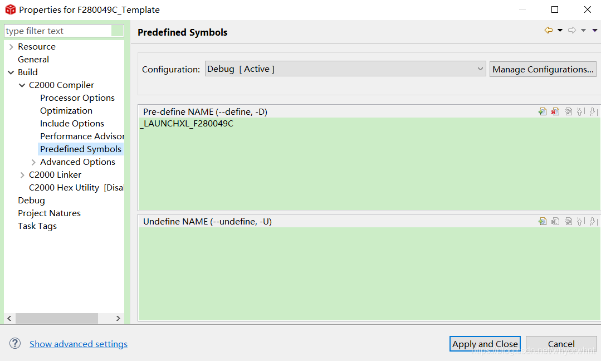Close the Properties dialog window
The image size is (601, 361).
(588, 9)
